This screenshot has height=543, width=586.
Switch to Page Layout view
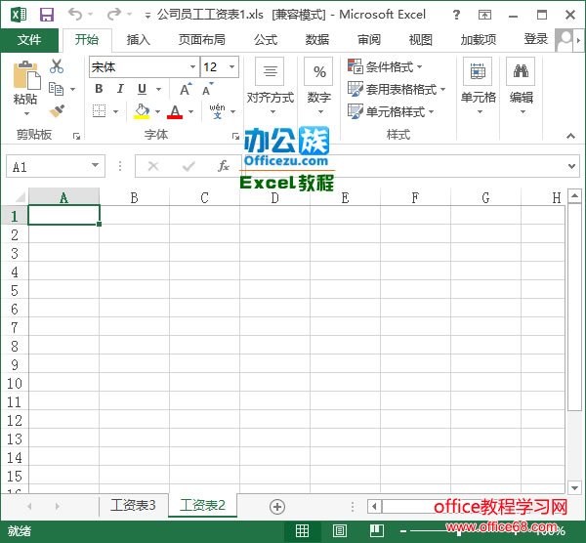(339, 530)
